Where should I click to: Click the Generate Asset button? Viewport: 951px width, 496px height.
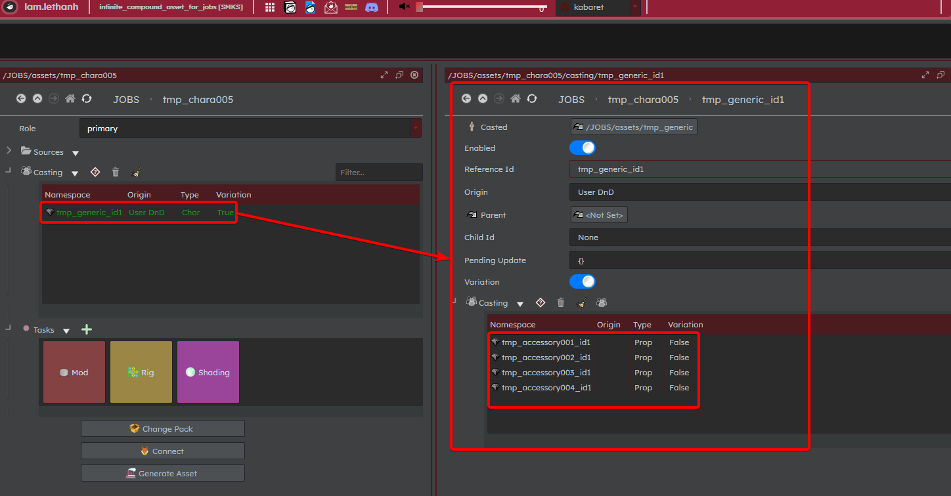click(x=163, y=473)
